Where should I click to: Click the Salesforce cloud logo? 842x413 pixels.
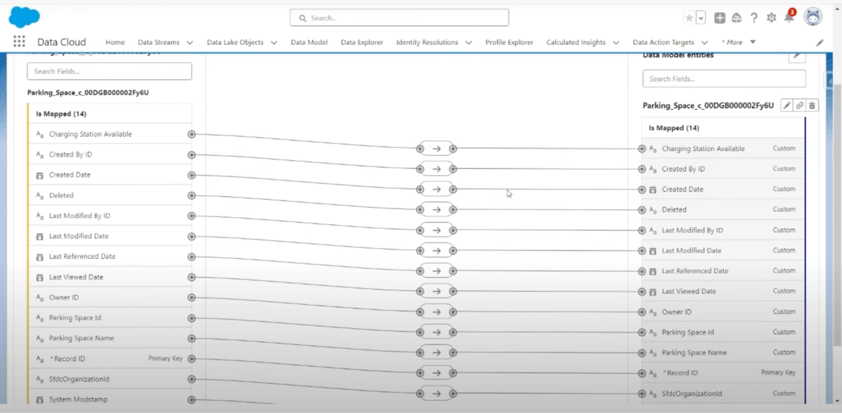(x=24, y=17)
